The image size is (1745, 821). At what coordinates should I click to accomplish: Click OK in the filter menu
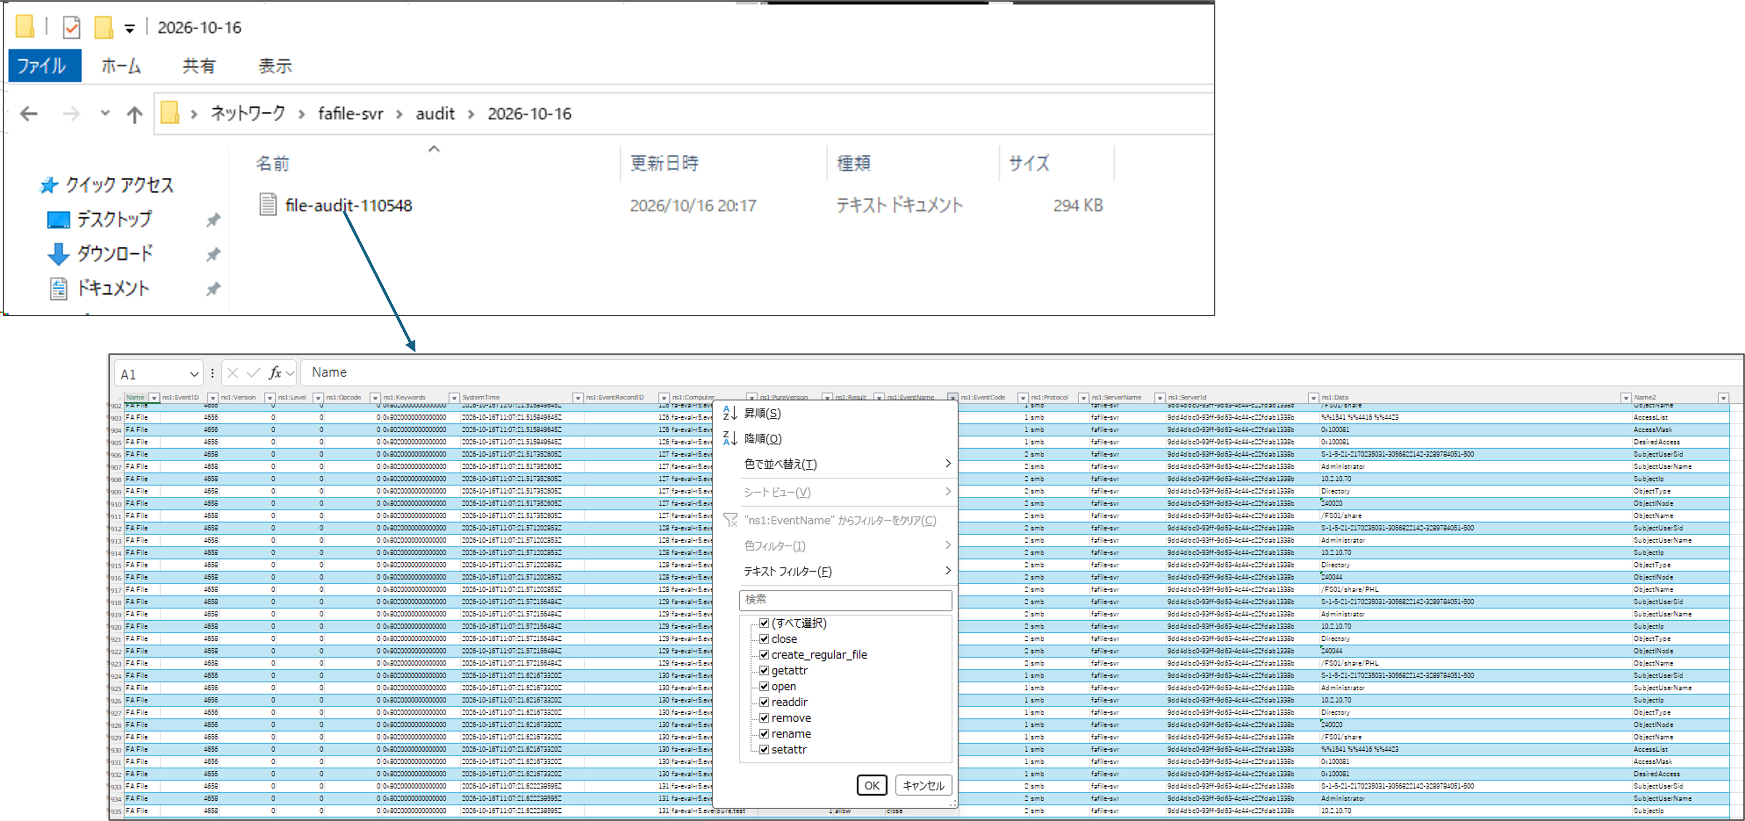pyautogui.click(x=872, y=785)
